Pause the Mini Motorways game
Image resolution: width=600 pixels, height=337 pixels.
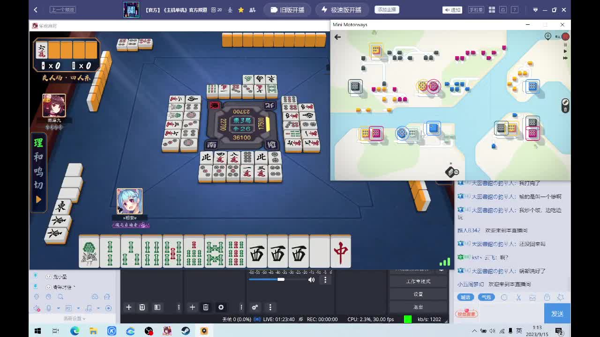click(565, 45)
